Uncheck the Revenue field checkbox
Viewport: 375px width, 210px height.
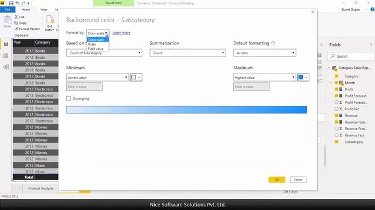[x=336, y=116]
